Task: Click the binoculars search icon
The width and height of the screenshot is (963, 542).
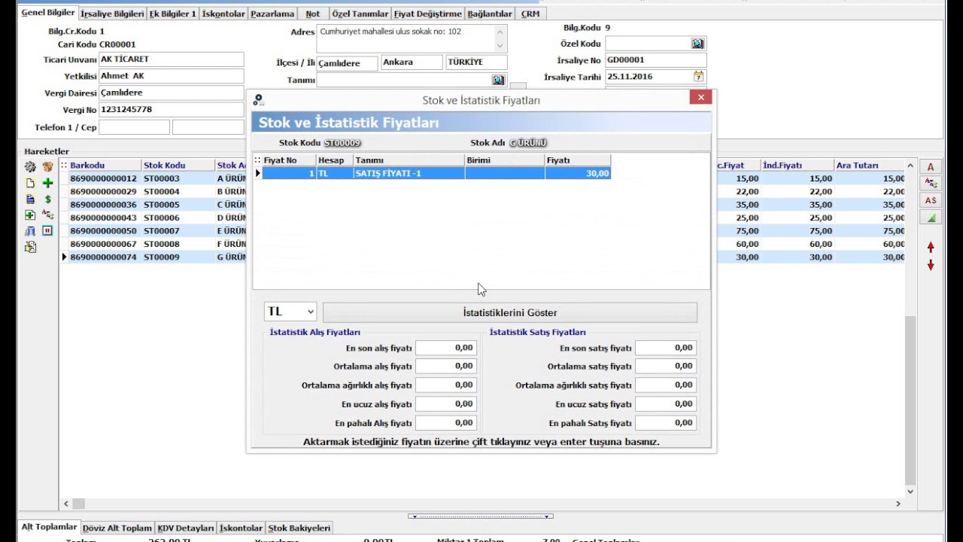Action: (30, 231)
